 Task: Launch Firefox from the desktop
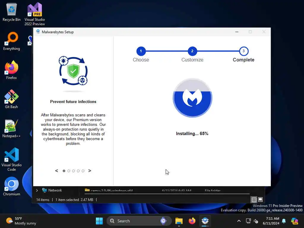coord(12,70)
